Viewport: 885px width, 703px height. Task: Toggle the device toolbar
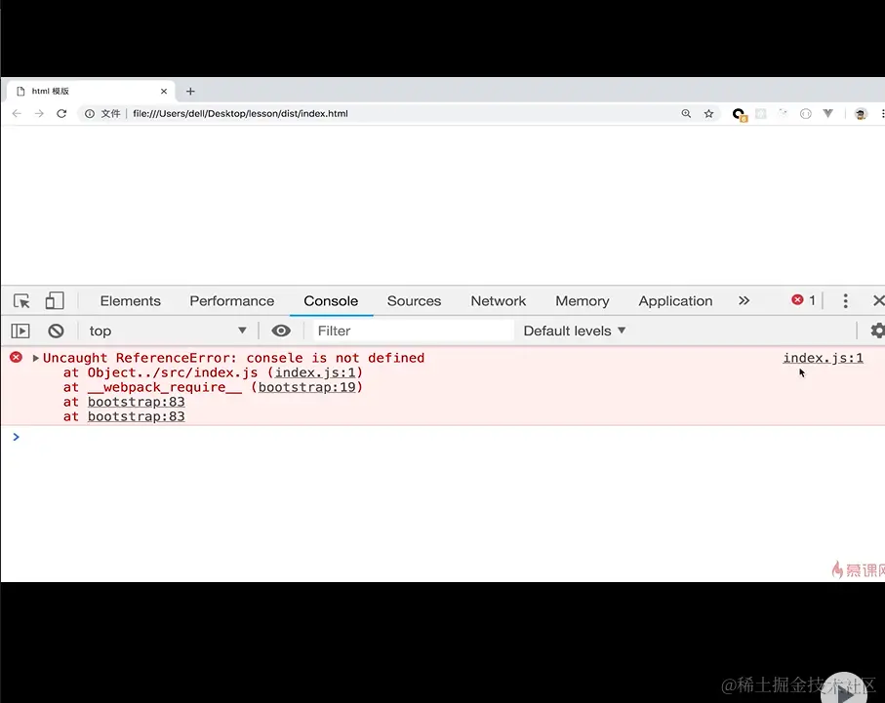point(55,300)
